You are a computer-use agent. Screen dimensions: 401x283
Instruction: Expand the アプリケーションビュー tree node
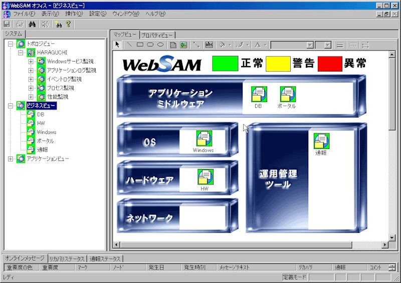point(10,158)
